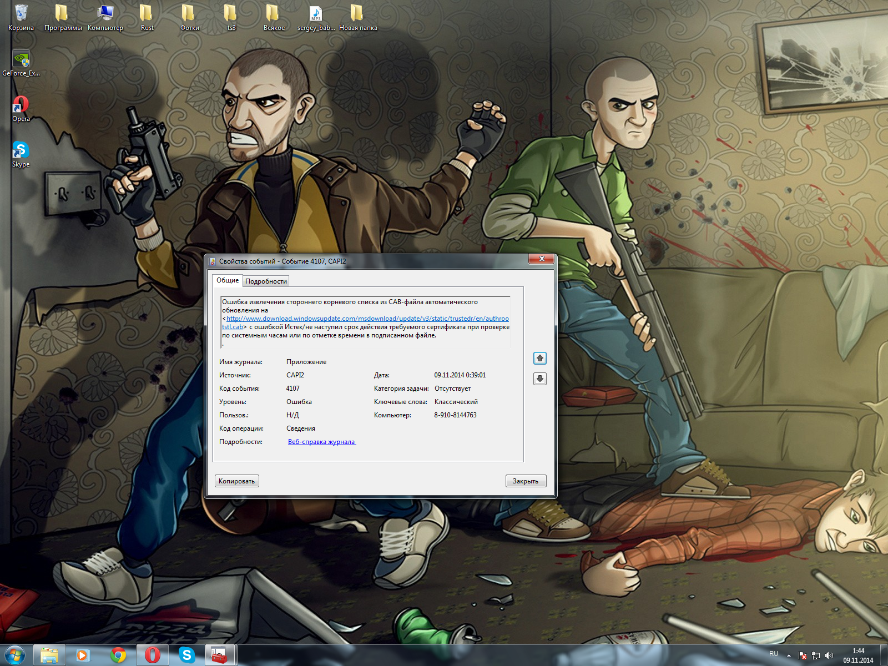Viewport: 888px width, 666px height.
Task: Select the Компьютер desktop icon
Action: [x=105, y=17]
